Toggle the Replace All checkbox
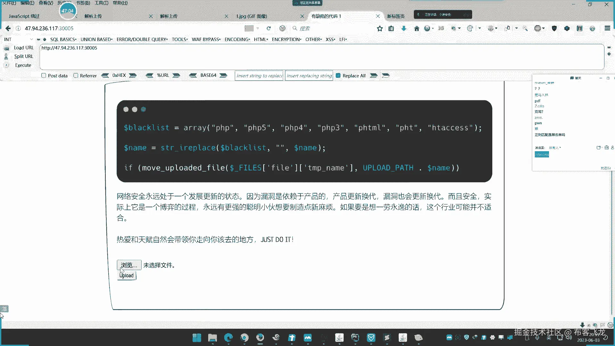This screenshot has width=615, height=346. [x=338, y=76]
